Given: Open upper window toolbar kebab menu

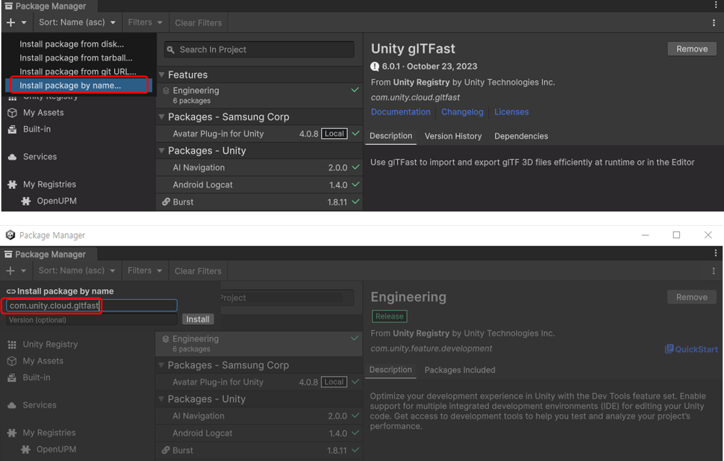Looking at the screenshot, I should (x=714, y=23).
